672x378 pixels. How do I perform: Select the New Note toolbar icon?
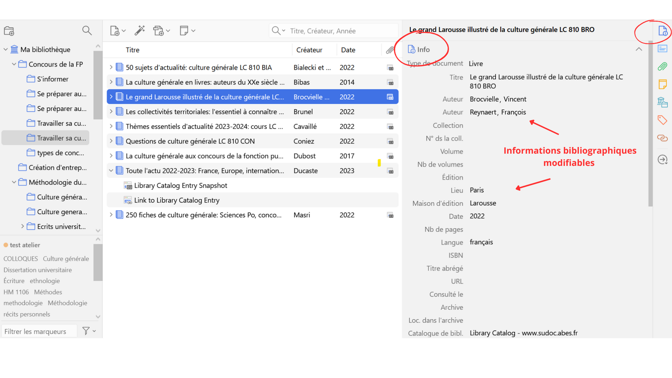click(184, 31)
